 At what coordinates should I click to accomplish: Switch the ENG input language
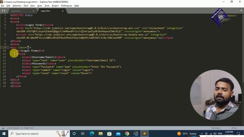click(220, 134)
